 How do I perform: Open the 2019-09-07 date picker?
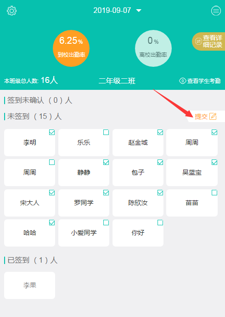112,10
